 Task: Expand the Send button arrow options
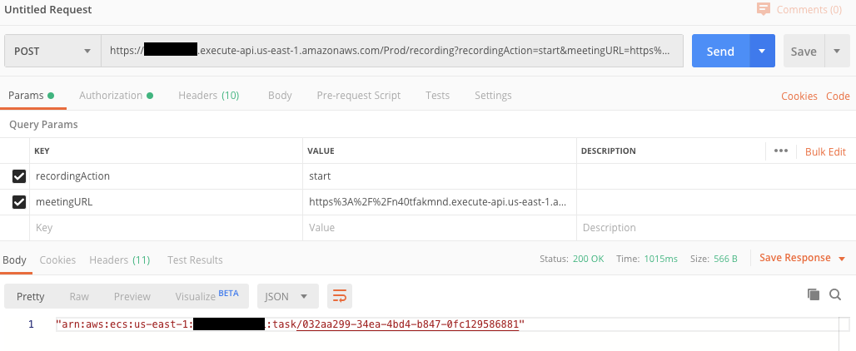pos(762,52)
